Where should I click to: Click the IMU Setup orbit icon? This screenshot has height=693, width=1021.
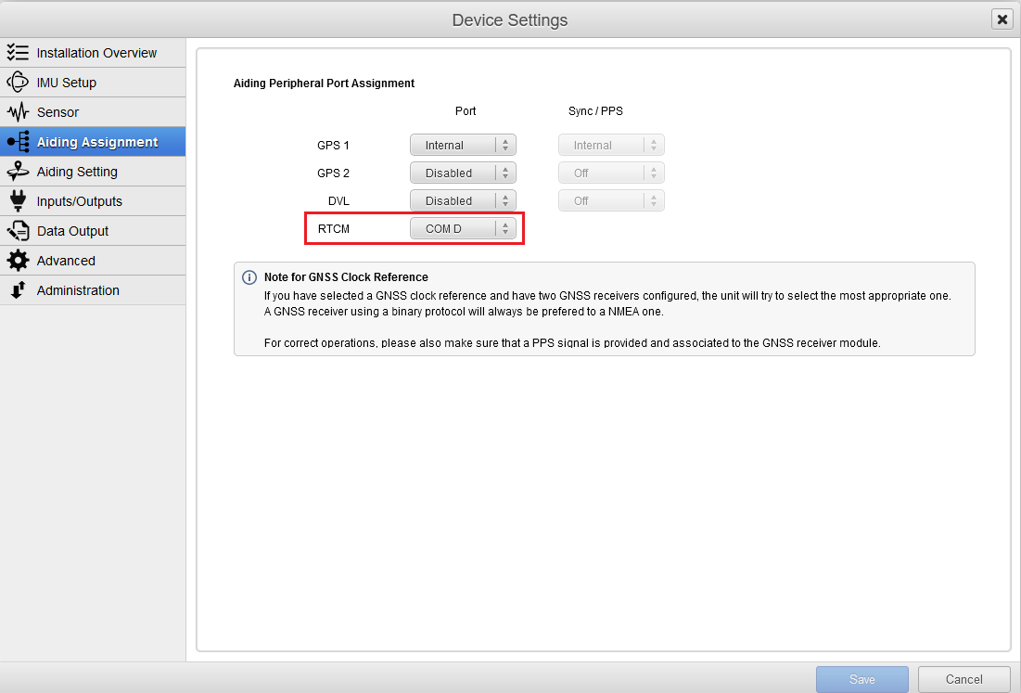click(18, 83)
